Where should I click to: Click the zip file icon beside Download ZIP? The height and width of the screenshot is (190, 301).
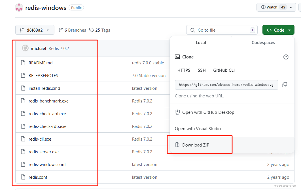coord(177,145)
